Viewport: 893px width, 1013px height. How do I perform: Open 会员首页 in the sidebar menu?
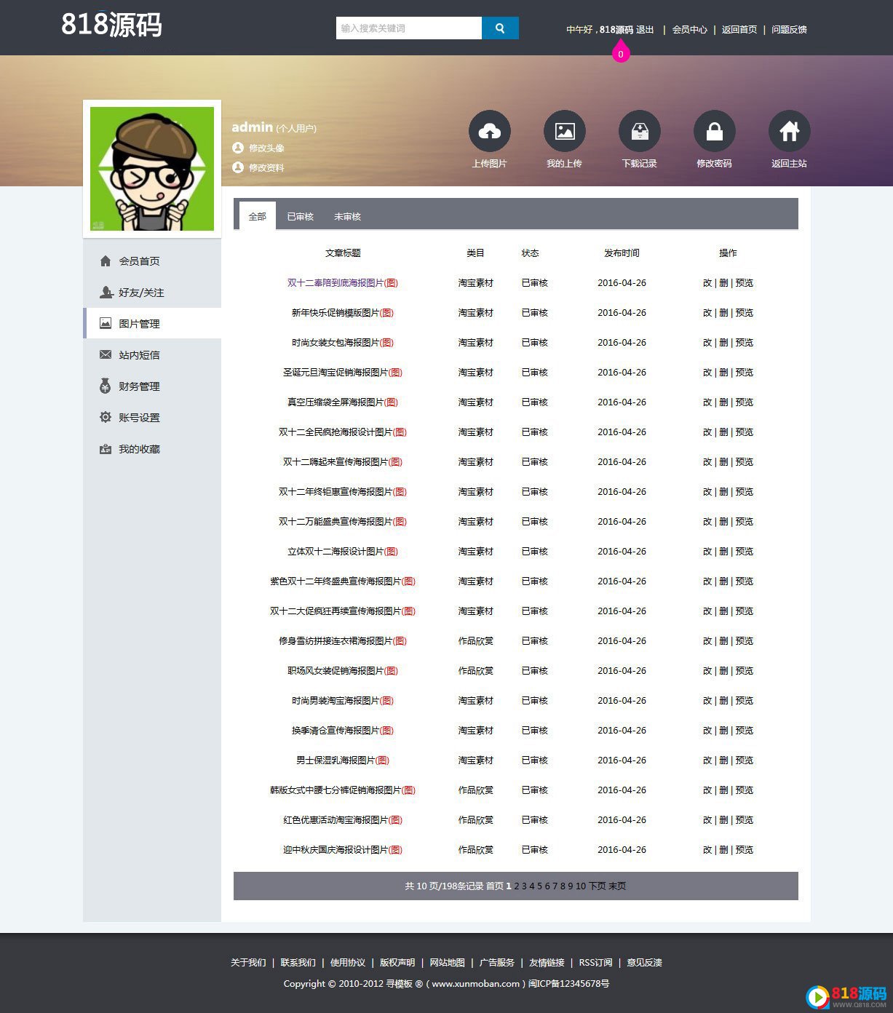[x=139, y=261]
